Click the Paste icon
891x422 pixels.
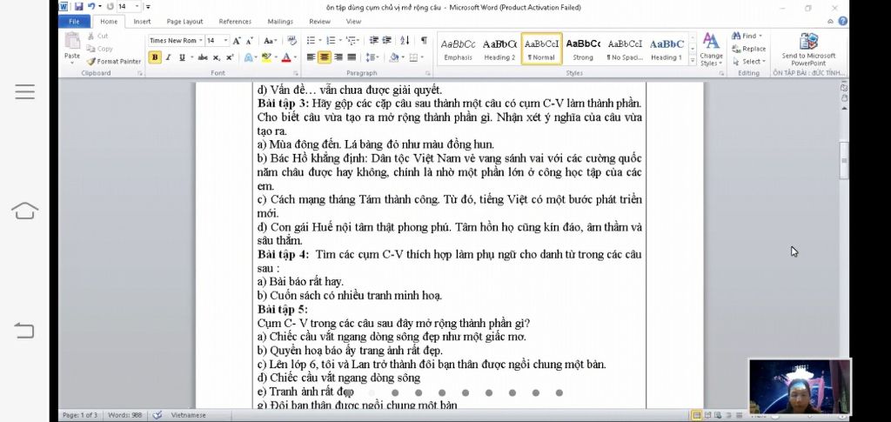pos(72,47)
